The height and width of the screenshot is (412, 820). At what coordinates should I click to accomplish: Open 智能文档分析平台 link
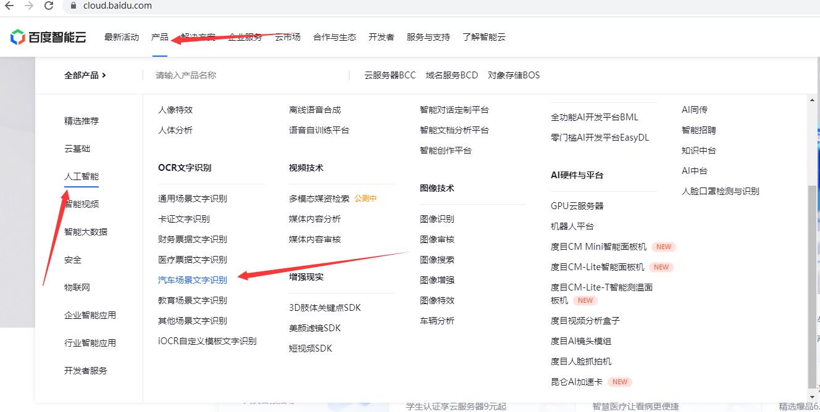(x=454, y=130)
